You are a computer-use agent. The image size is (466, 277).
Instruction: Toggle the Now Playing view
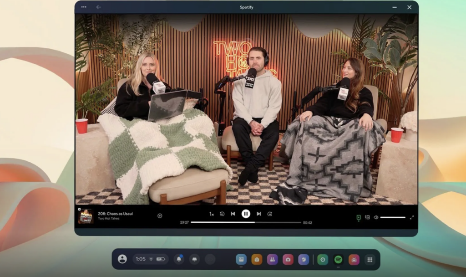(359, 217)
